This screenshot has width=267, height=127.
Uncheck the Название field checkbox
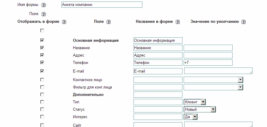tap(42, 48)
